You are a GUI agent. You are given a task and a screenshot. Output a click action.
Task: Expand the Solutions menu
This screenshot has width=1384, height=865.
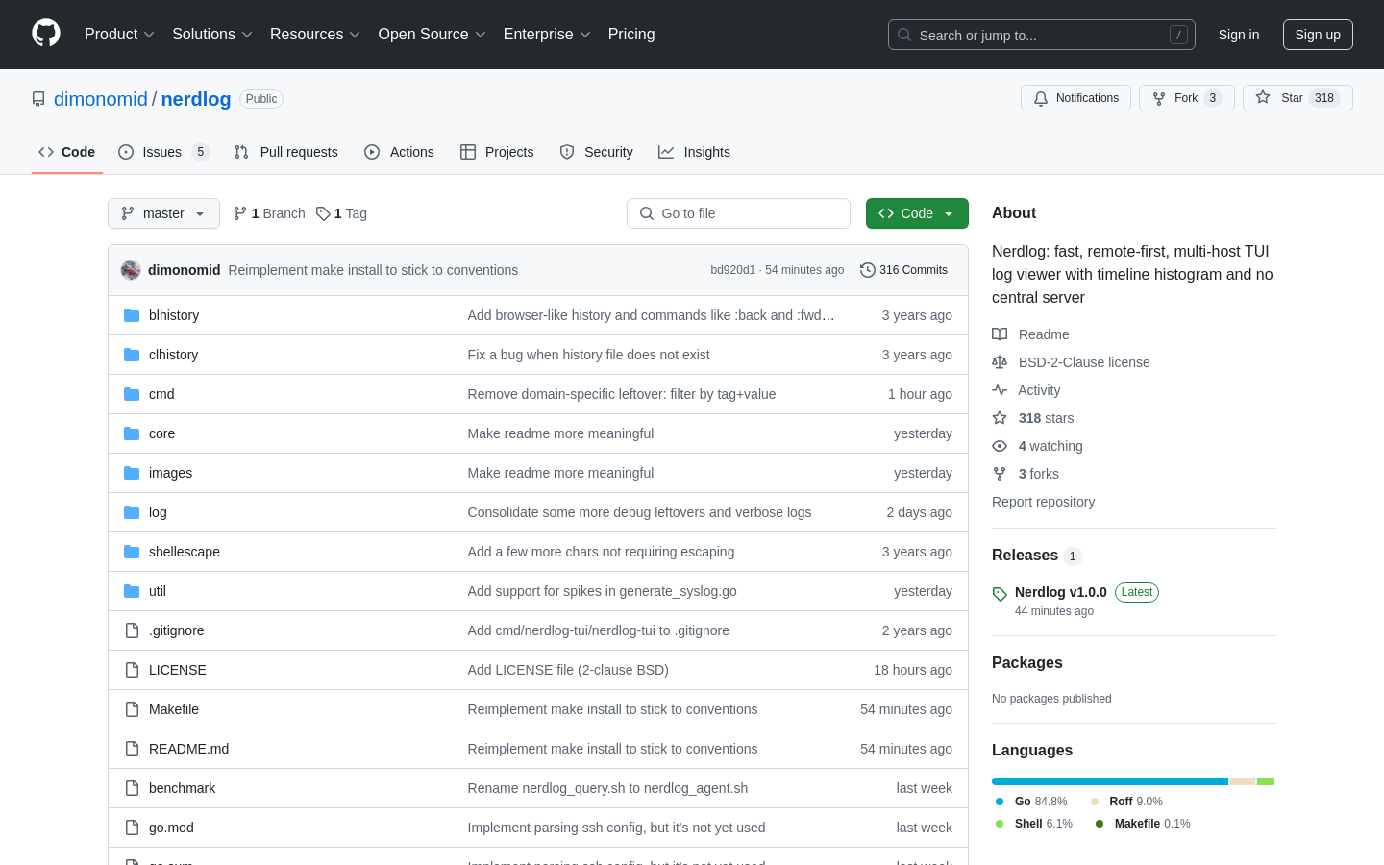(212, 35)
